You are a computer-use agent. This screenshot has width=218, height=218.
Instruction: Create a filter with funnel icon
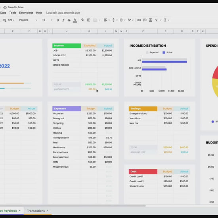157,20
